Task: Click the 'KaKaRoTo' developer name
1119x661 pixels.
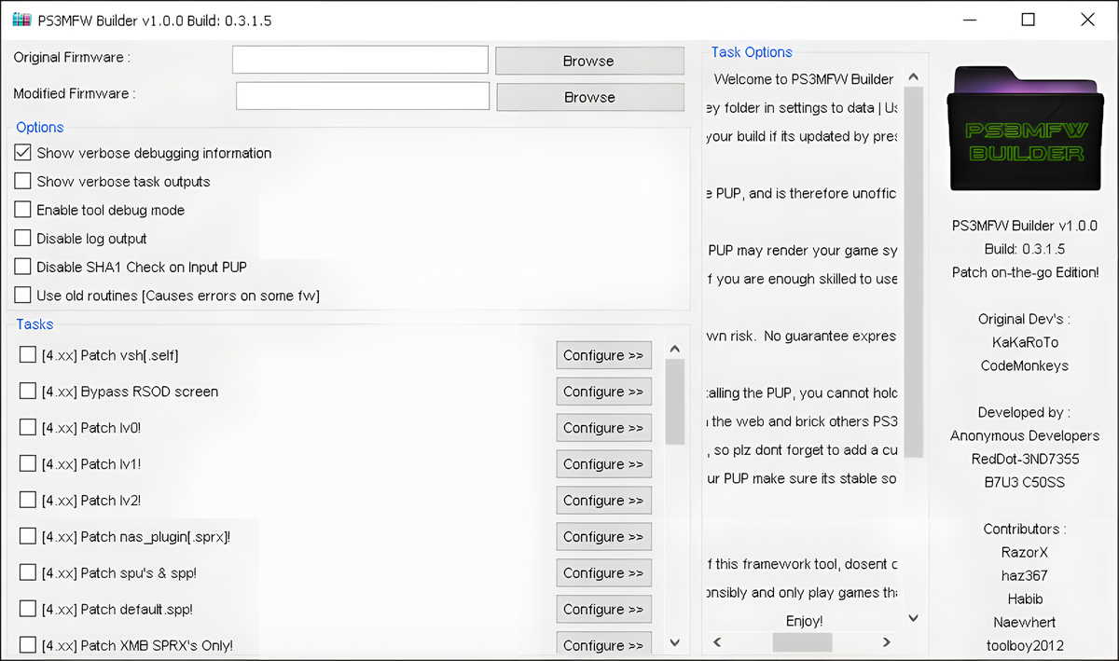Action: (1025, 342)
